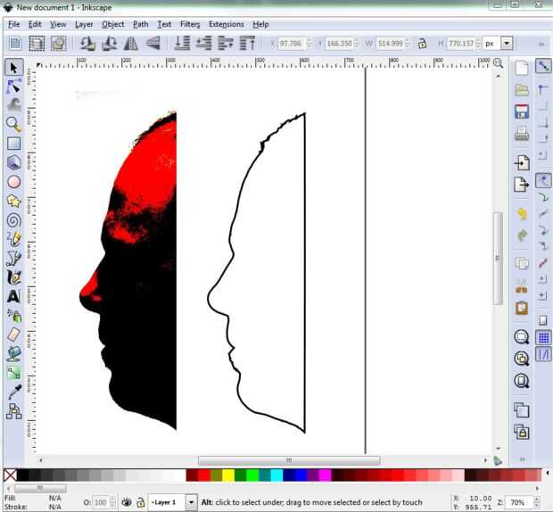This screenshot has width=553, height=512.
Task: Pick the cyan palette swatch
Action: point(276,475)
